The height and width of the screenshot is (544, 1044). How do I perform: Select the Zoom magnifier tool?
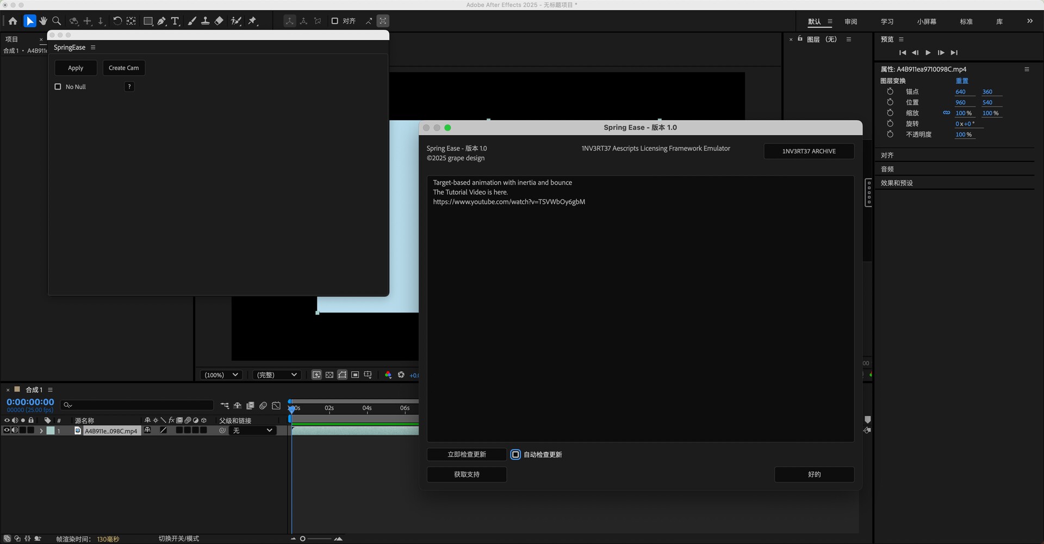pos(57,21)
